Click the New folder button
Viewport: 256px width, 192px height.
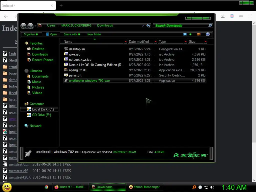pyautogui.click(x=94, y=34)
